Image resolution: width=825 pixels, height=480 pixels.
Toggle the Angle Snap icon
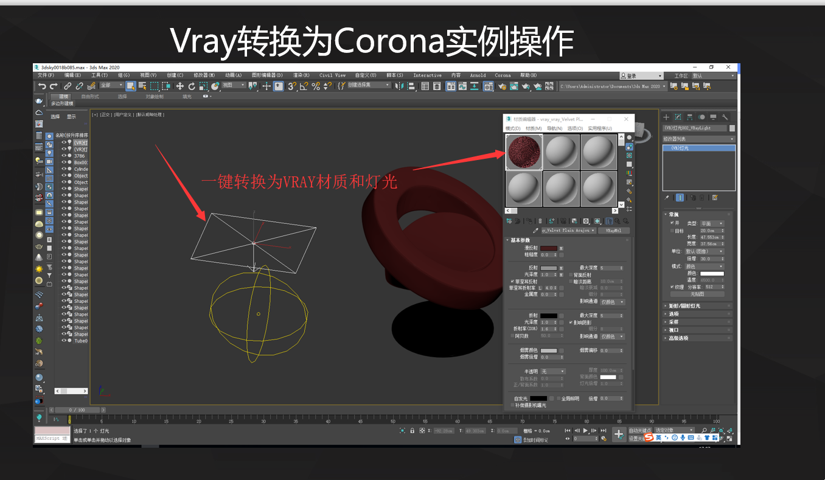(304, 86)
